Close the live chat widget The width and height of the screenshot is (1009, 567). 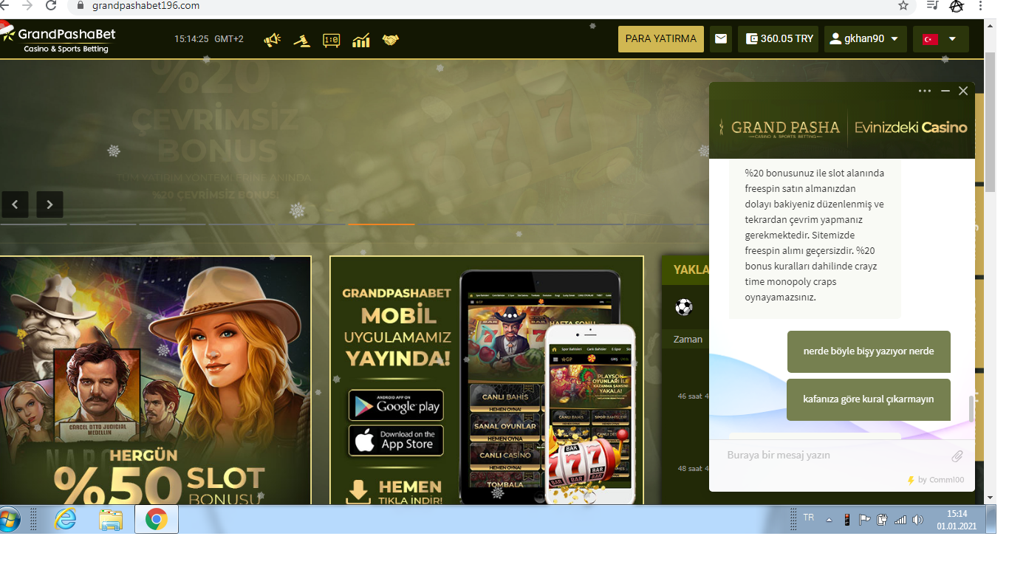point(963,91)
